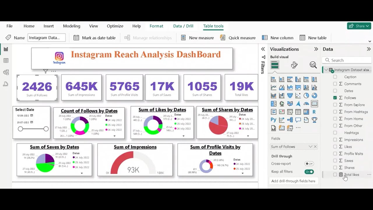
Task: Switch to the Modeling ribbon tab
Action: 71,26
